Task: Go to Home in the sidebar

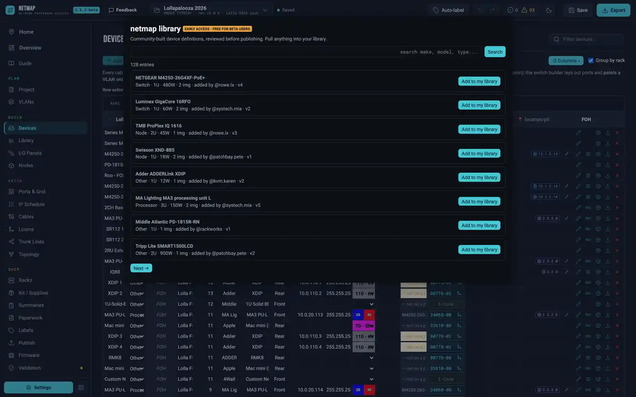Action: 26,32
